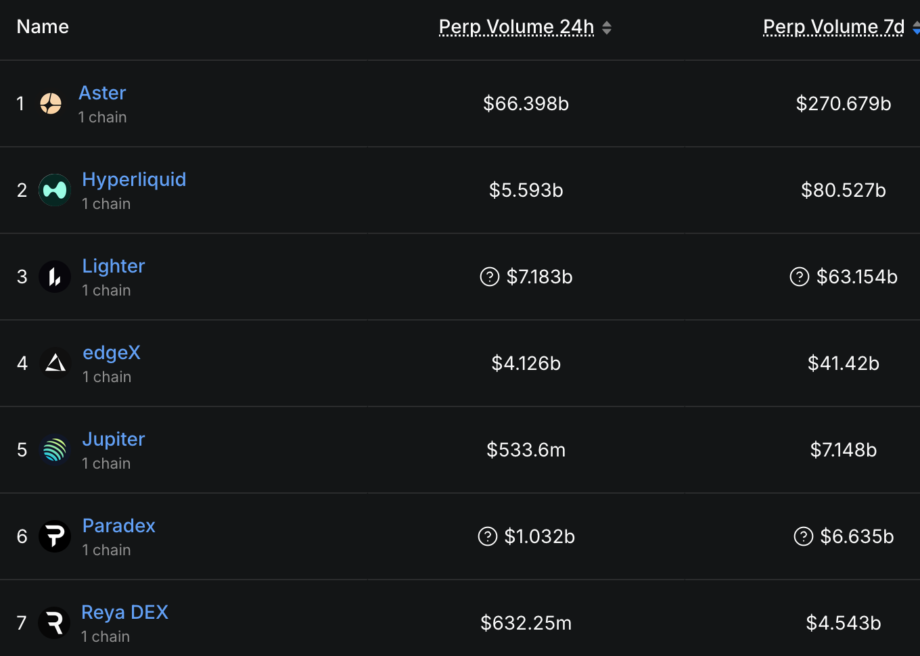Click the Name column header
This screenshot has height=656, width=920.
(x=43, y=26)
